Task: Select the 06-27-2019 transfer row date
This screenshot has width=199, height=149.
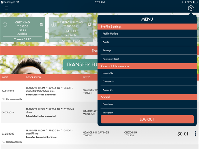Action: point(8,112)
